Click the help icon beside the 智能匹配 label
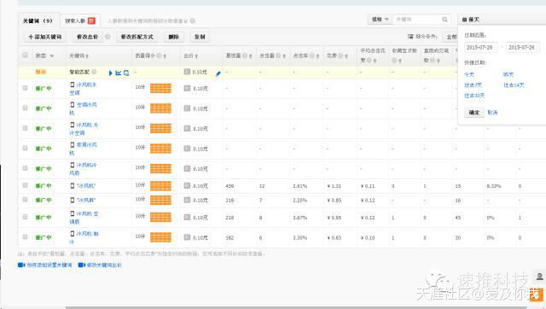546x309 pixels. [94, 72]
